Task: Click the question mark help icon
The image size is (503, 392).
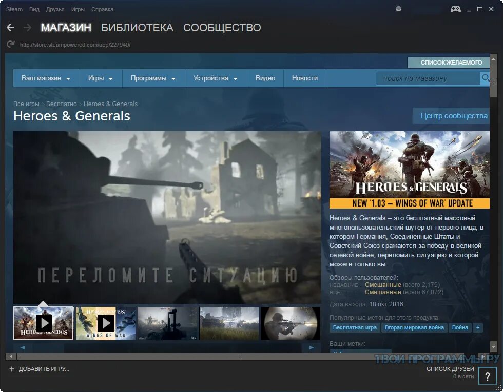Action: (488, 376)
